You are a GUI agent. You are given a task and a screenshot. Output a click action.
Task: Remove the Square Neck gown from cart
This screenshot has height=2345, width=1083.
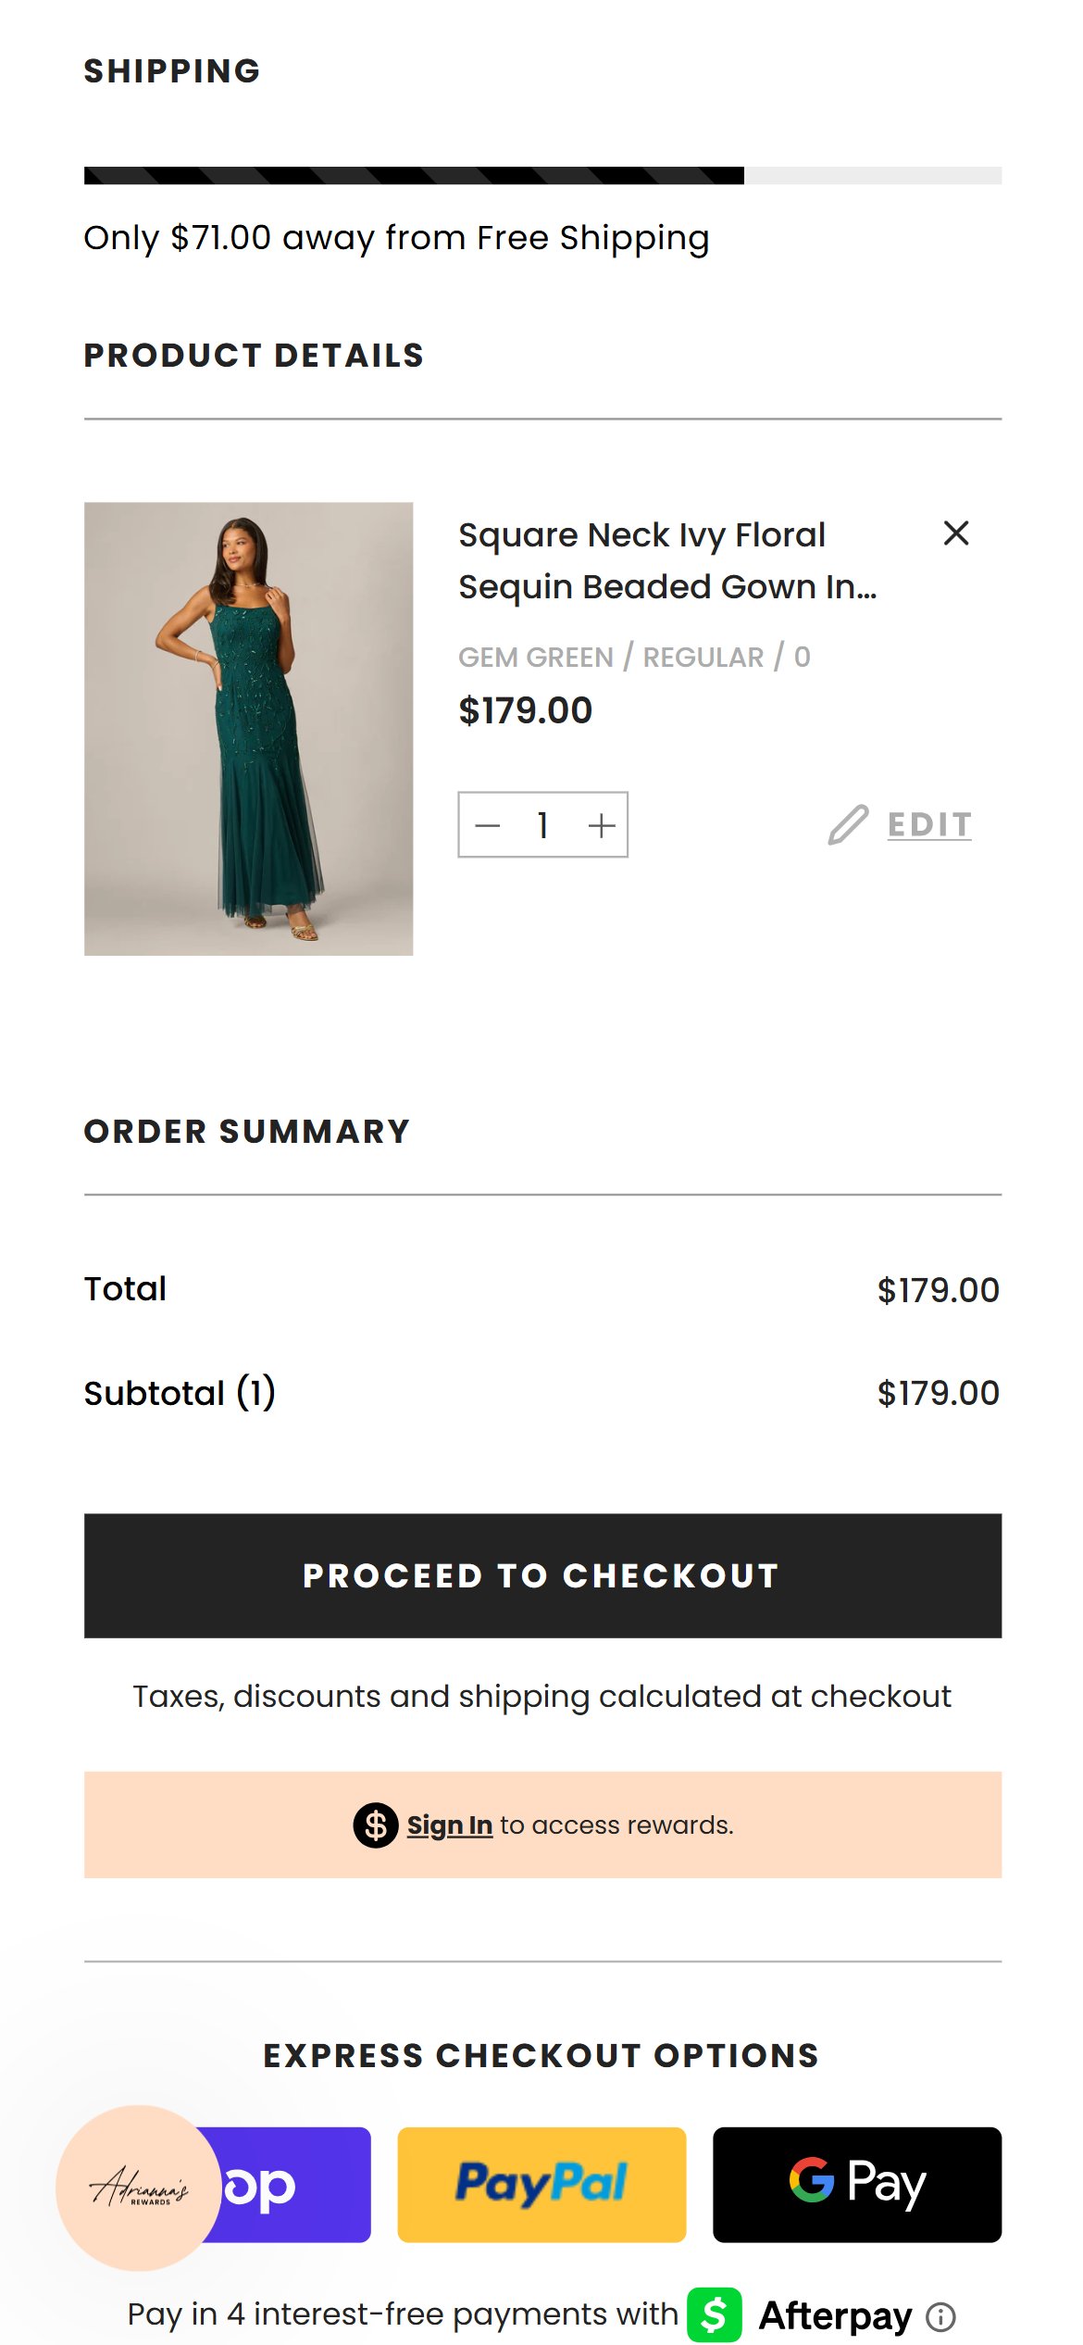pos(955,533)
